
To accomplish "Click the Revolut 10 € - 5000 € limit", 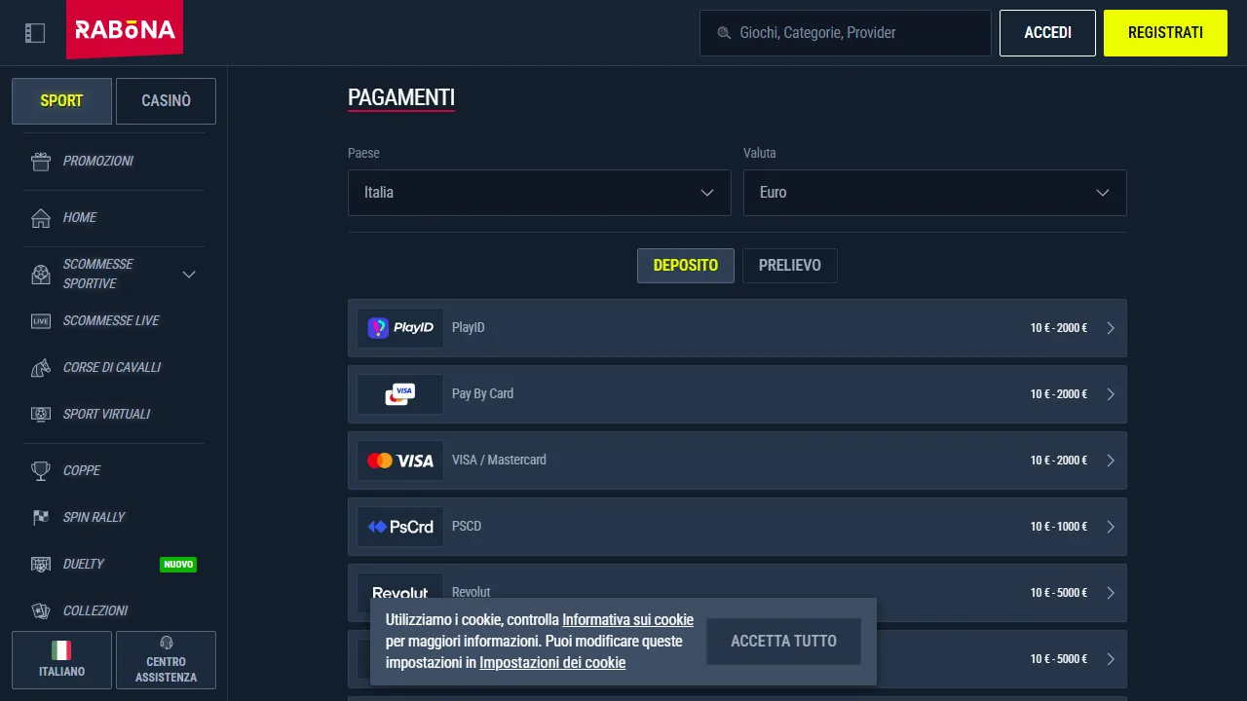I will point(1059,593).
